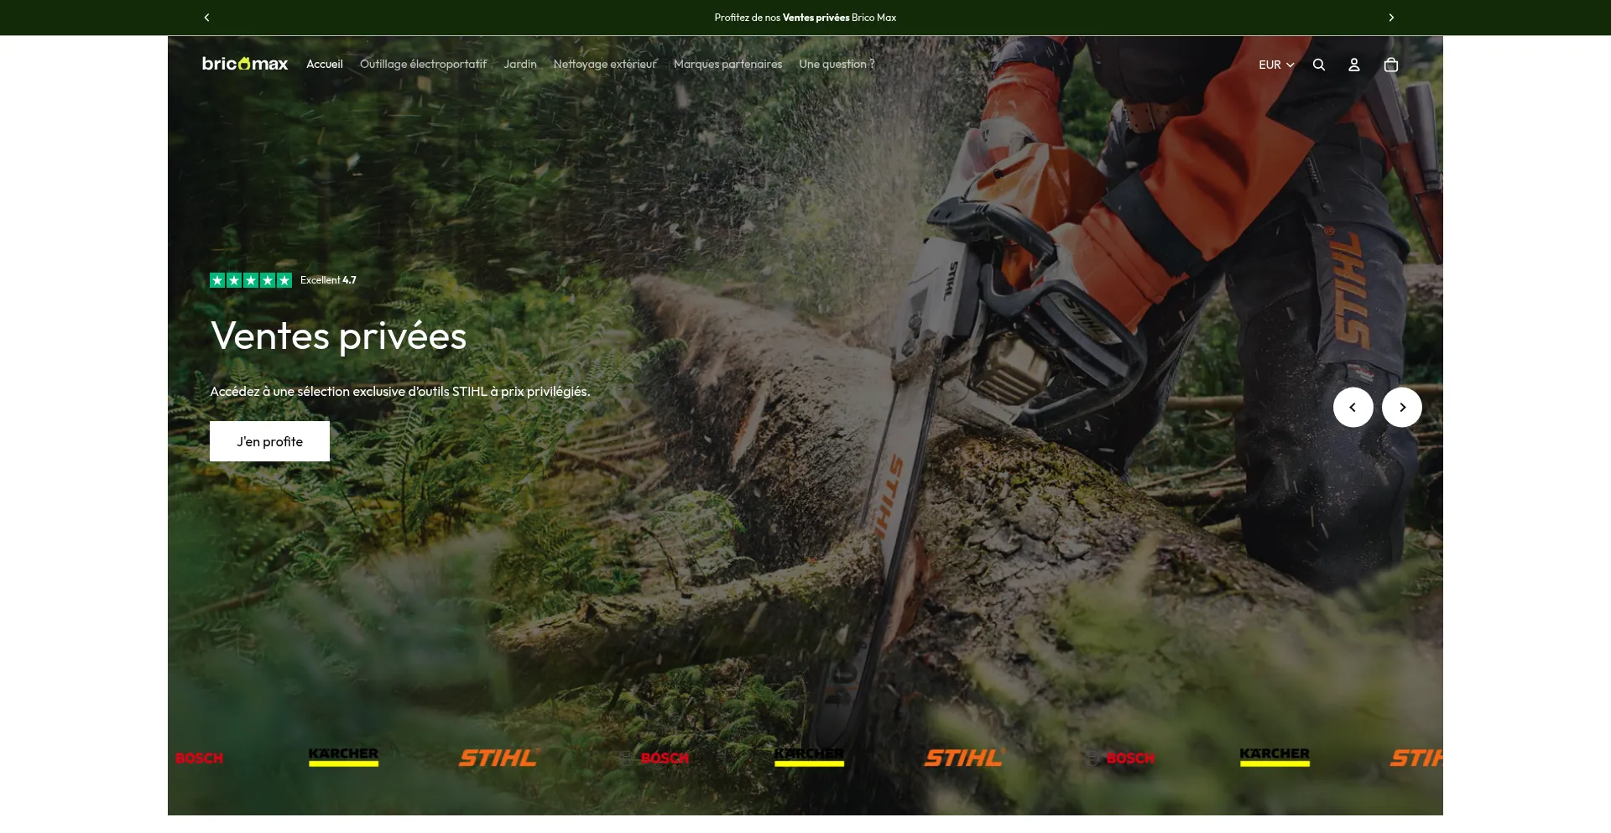Open the Jardin menu
Image resolution: width=1611 pixels, height=833 pixels.
519,64
